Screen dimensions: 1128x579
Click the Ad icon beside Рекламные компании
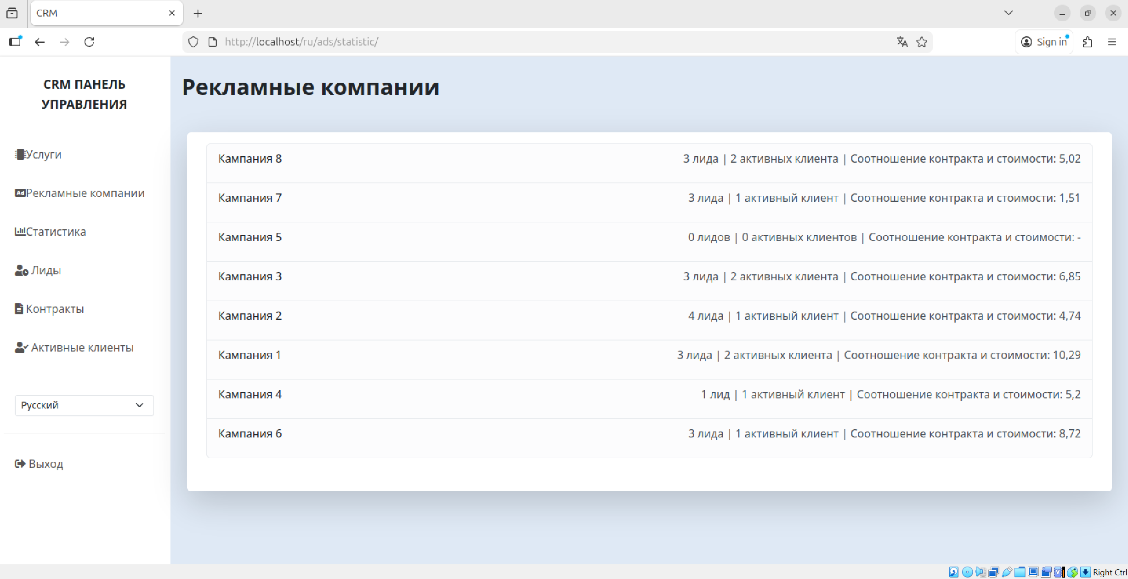click(20, 193)
